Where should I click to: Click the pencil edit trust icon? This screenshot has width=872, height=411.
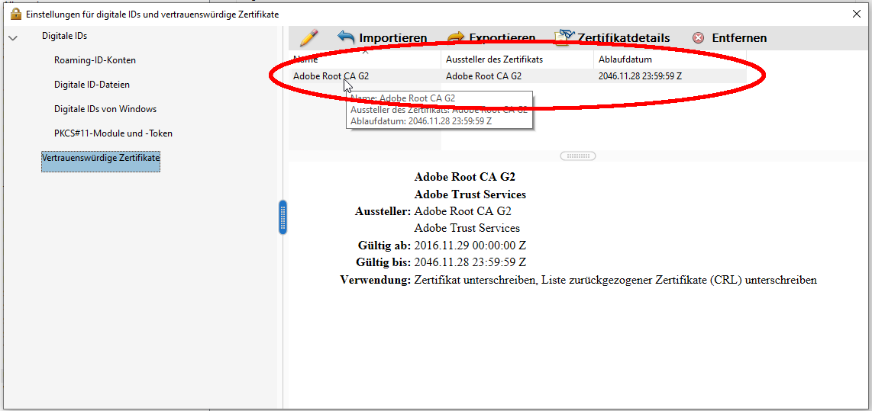(x=308, y=37)
